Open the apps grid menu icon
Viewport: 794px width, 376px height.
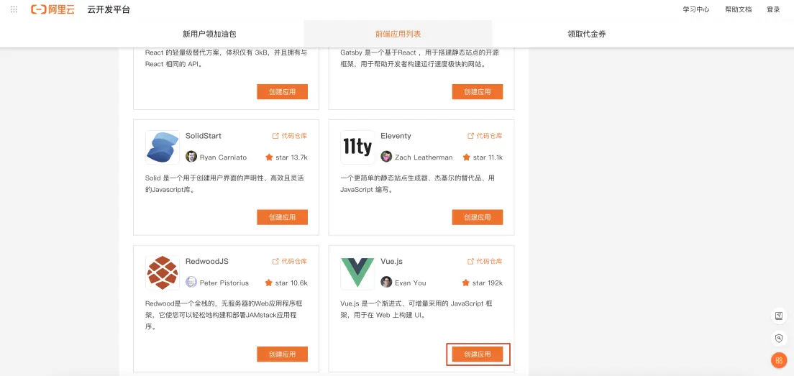coord(14,9)
